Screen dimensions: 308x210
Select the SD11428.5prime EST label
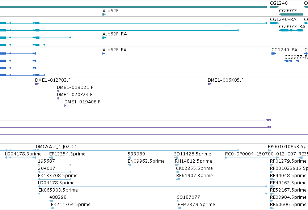pyautogui.click(x=193, y=154)
